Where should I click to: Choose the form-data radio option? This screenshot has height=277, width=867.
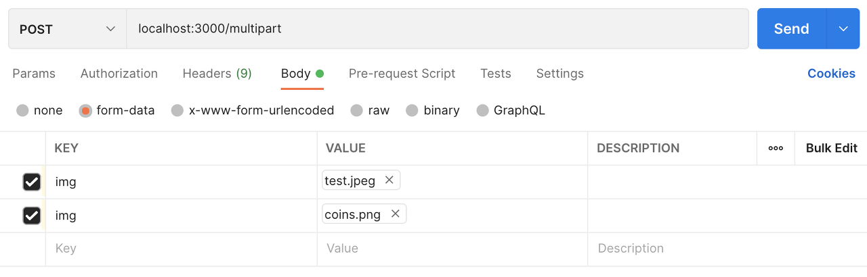[x=85, y=110]
